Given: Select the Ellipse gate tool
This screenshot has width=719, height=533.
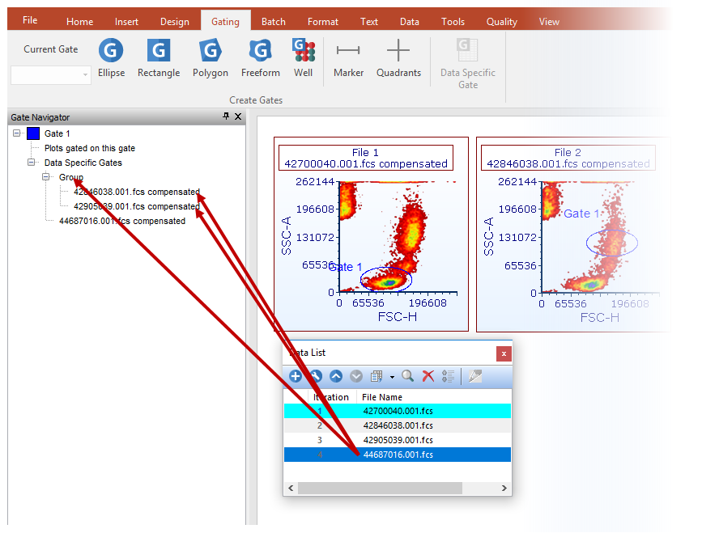Looking at the screenshot, I should 111,58.
